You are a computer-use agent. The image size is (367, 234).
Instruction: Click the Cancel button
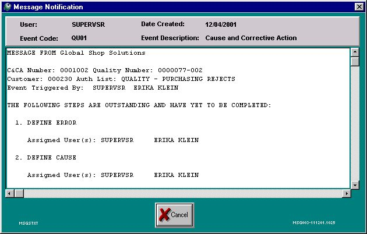click(x=175, y=215)
